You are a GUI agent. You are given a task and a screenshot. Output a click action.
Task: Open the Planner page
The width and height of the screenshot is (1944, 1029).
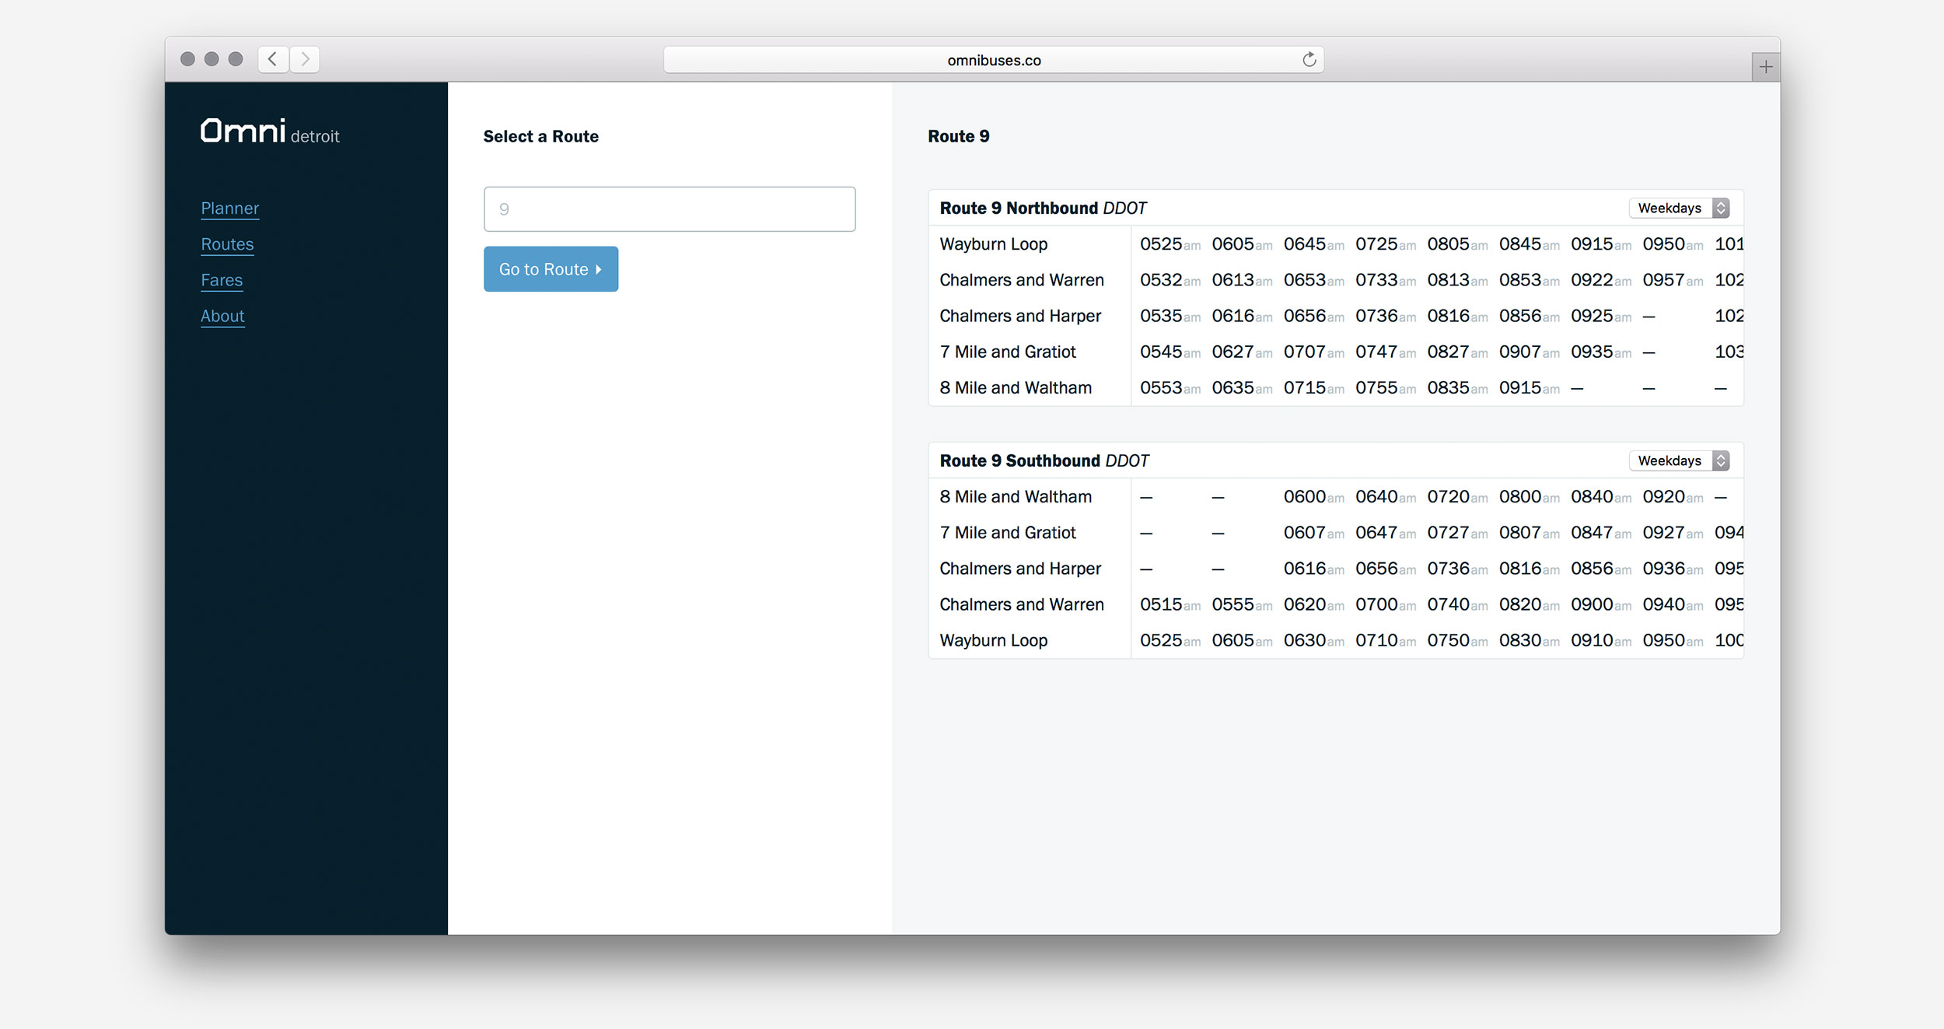pos(229,208)
